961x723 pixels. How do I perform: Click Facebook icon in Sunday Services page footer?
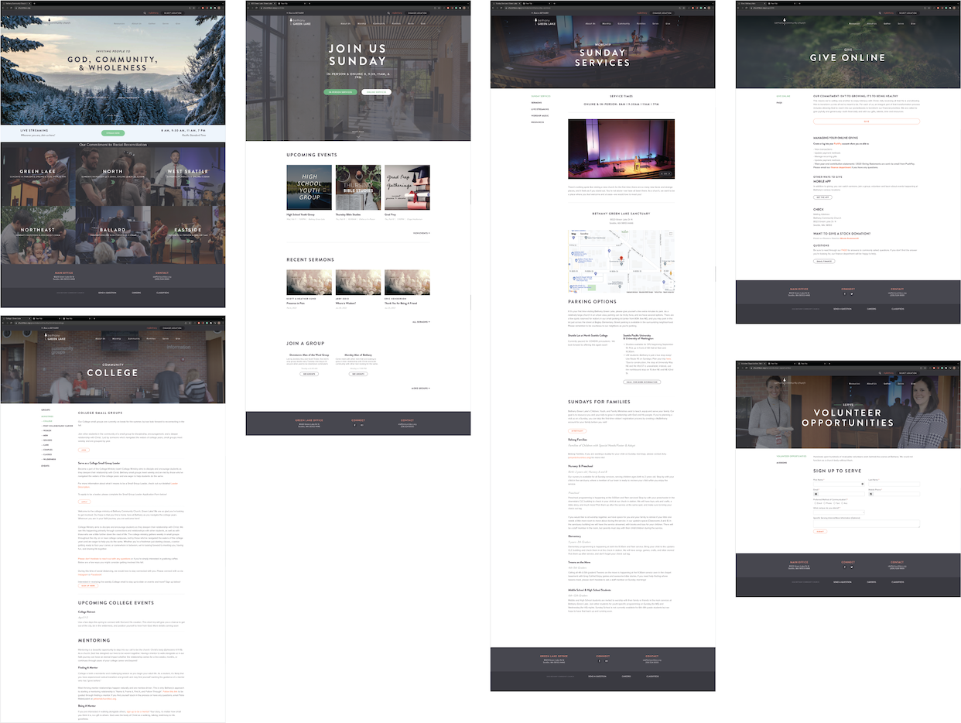point(600,661)
